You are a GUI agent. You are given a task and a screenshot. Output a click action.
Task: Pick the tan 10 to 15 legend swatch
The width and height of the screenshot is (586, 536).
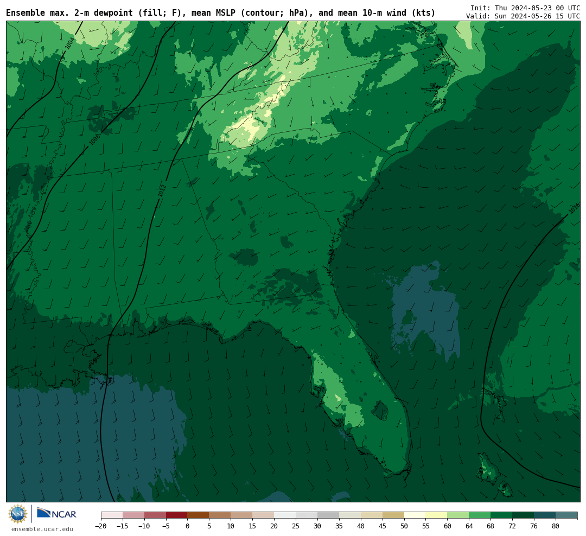241,515
